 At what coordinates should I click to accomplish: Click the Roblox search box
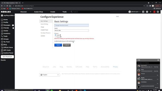[90, 12]
